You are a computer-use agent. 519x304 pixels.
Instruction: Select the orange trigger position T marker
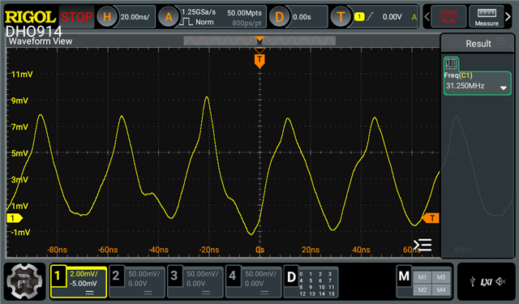[259, 61]
